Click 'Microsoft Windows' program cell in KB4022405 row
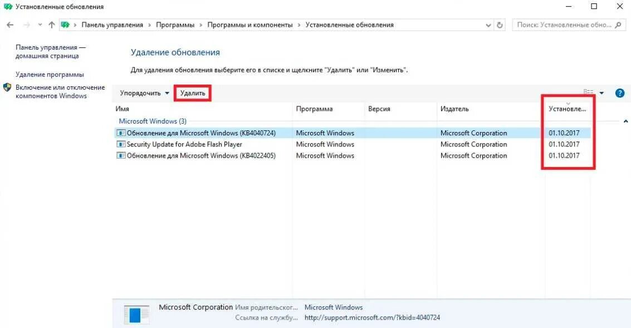 [325, 155]
